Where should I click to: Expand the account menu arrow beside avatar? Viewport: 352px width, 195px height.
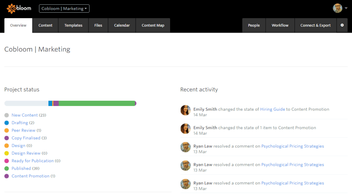coord(346,8)
